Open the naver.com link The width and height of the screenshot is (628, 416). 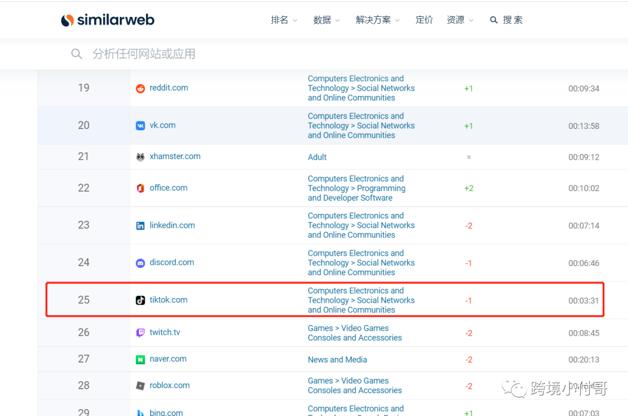click(x=168, y=359)
